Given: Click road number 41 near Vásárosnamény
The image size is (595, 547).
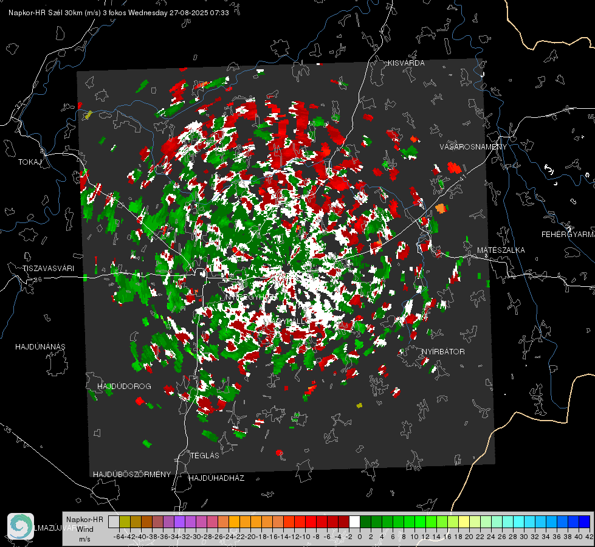Looking at the screenshot, I should pos(462,178).
